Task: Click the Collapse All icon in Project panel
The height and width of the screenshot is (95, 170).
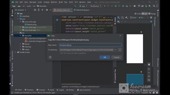Action: click(42, 10)
